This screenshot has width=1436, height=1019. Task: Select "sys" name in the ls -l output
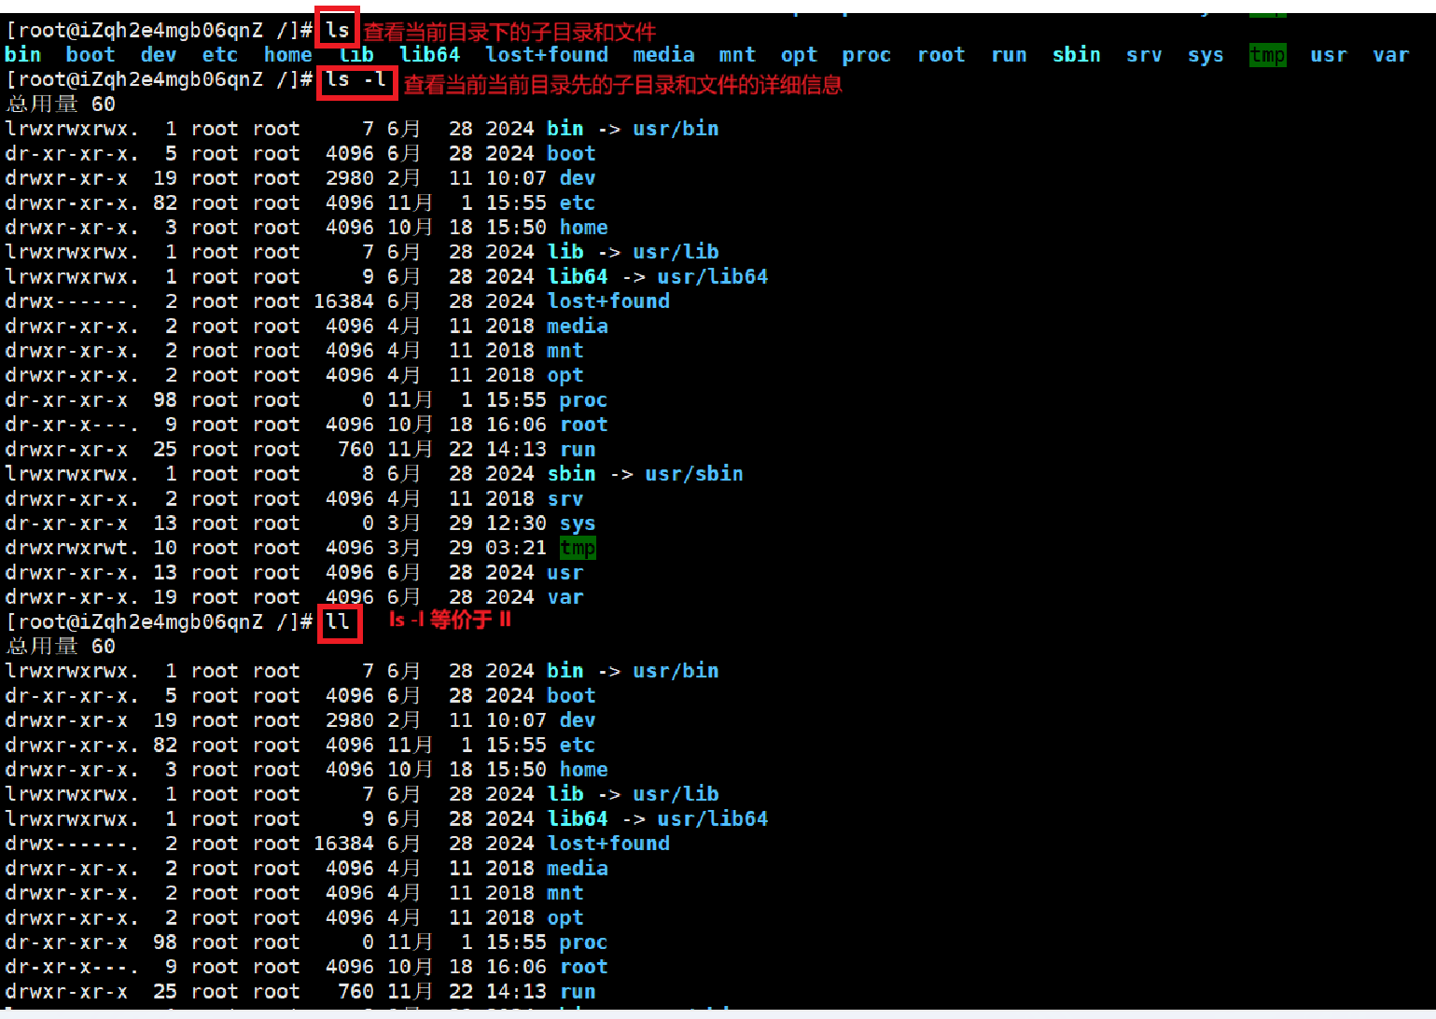tap(578, 523)
